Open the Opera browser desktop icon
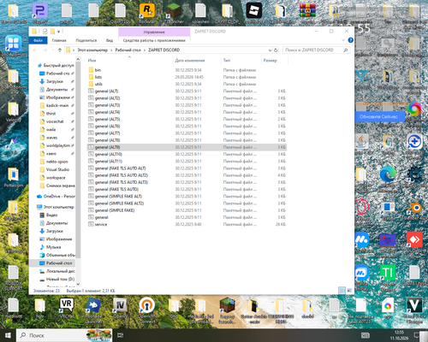 361,207
